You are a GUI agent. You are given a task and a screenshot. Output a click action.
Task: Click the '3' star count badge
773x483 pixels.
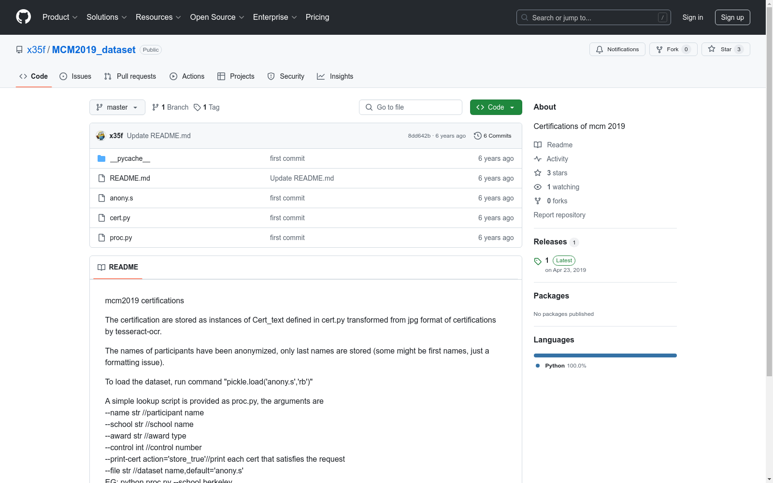coord(739,49)
